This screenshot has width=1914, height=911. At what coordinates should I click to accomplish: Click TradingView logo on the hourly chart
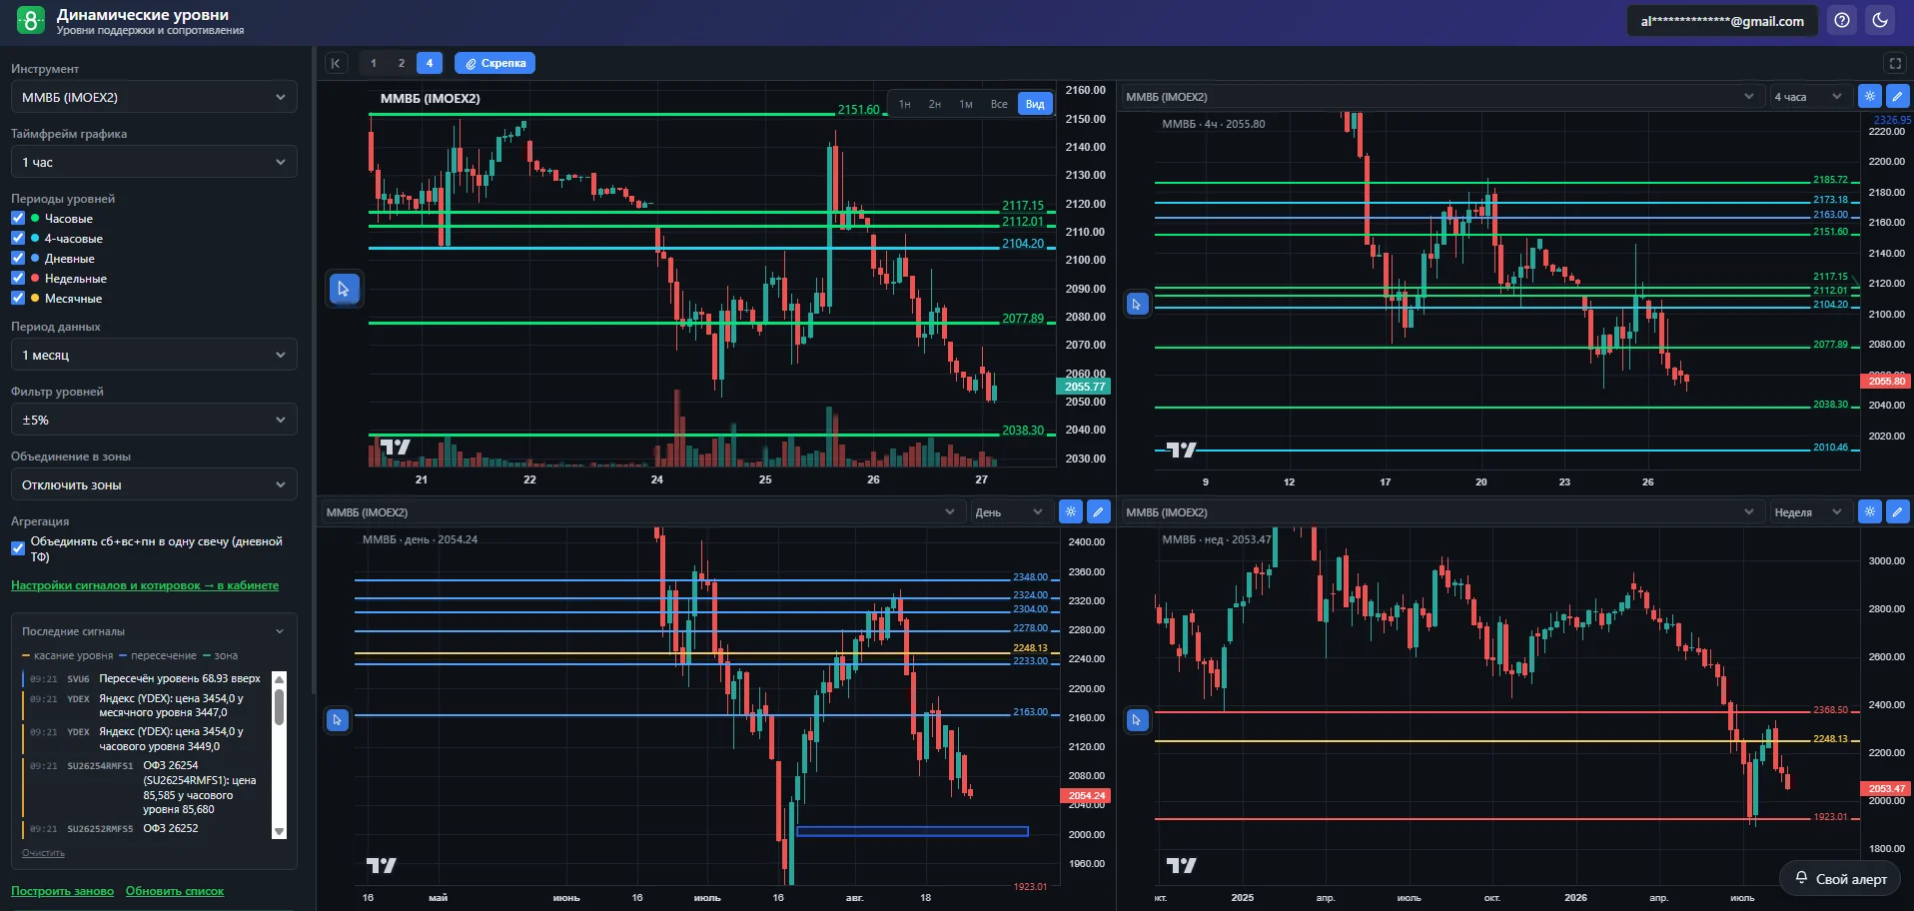point(396,447)
